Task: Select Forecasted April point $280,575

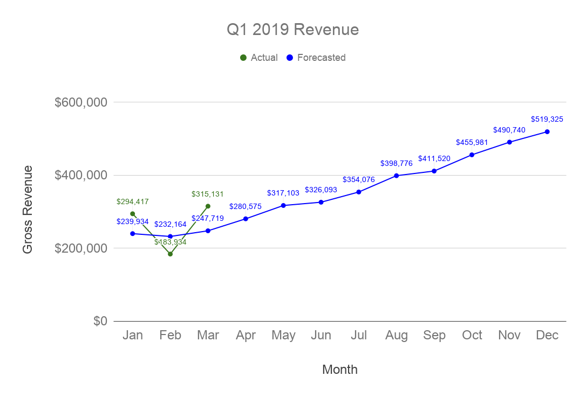Action: coord(246,219)
